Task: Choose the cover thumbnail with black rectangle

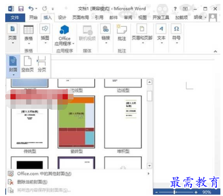Action: pyautogui.click(x=30, y=162)
